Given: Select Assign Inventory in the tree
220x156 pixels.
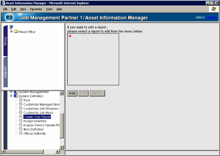Looking at the screenshot, I should pos(35,121).
